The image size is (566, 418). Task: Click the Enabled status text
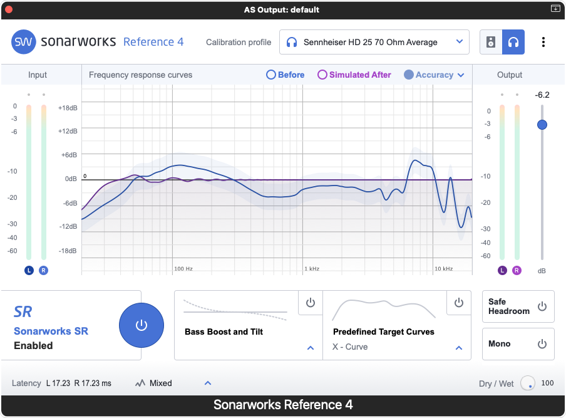(33, 346)
